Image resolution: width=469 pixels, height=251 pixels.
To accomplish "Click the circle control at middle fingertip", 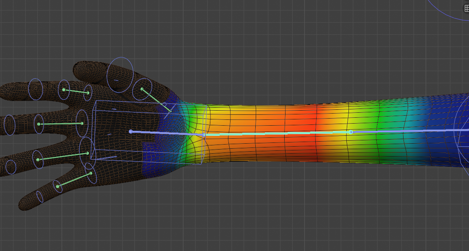I will 9,125.
